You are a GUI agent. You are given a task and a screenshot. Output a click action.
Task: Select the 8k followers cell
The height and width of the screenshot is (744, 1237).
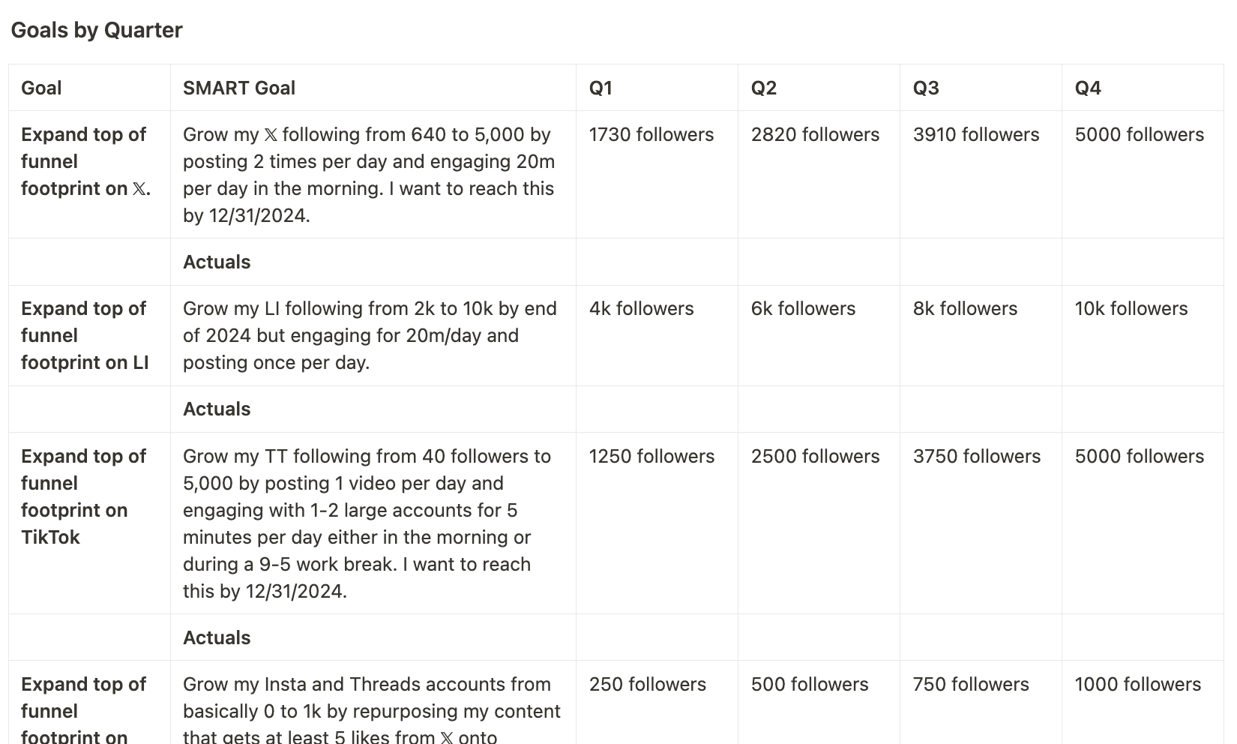(981, 336)
